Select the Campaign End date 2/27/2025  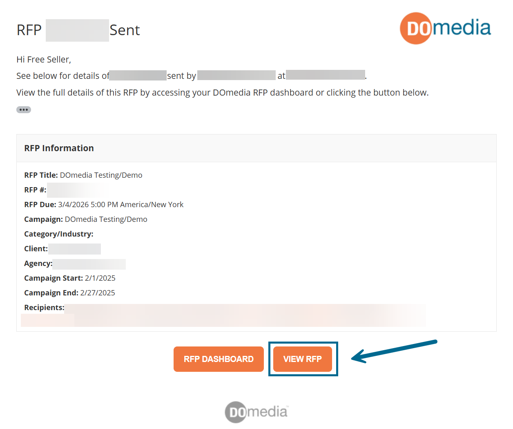click(98, 293)
